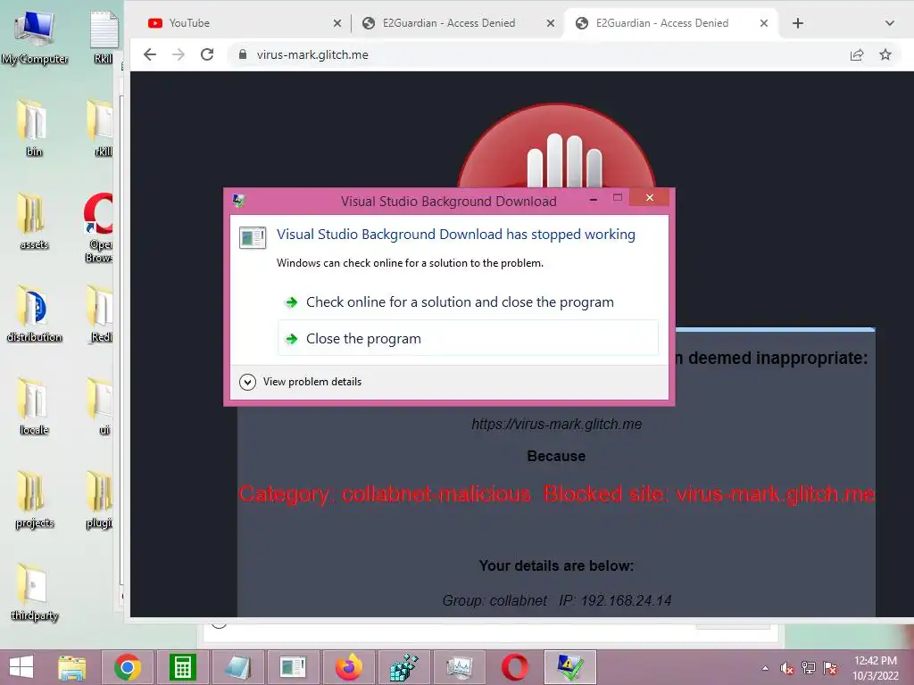This screenshot has width=914, height=685.
Task: Open My Computer desktop icon
Action: 35,36
